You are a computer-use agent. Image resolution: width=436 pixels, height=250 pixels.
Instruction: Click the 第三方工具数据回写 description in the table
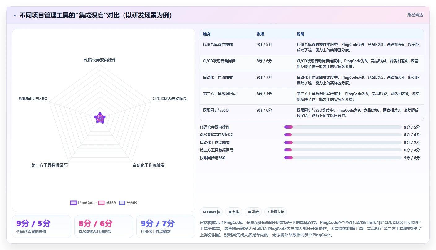358,96
